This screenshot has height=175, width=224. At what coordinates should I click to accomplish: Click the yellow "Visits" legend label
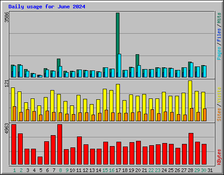point(219,95)
